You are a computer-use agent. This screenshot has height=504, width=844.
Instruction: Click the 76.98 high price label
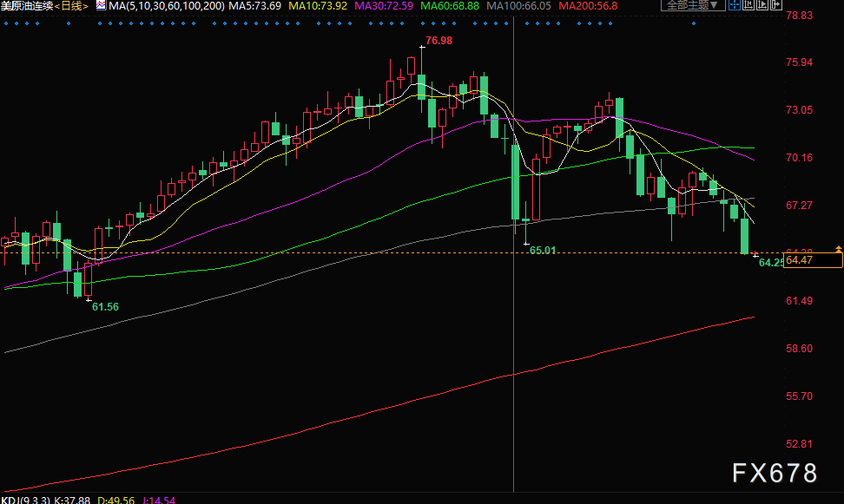[438, 41]
